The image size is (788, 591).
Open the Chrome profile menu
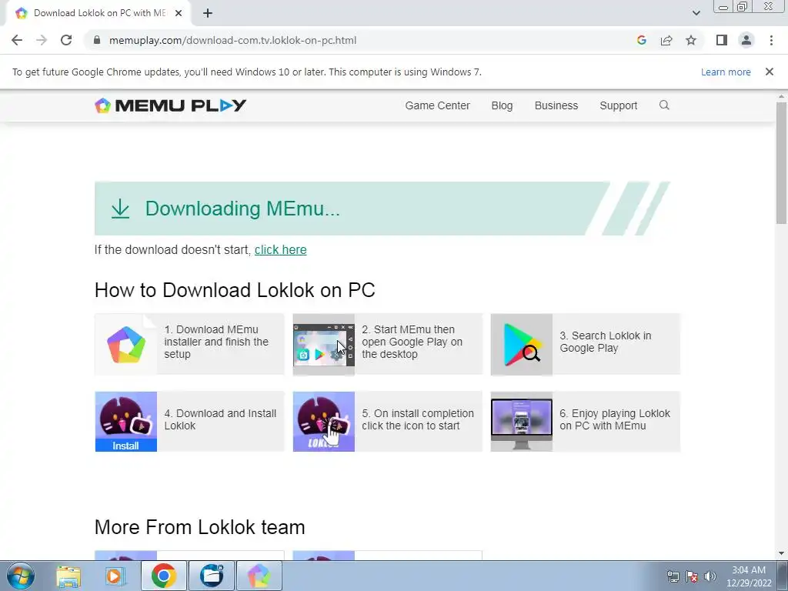746,40
